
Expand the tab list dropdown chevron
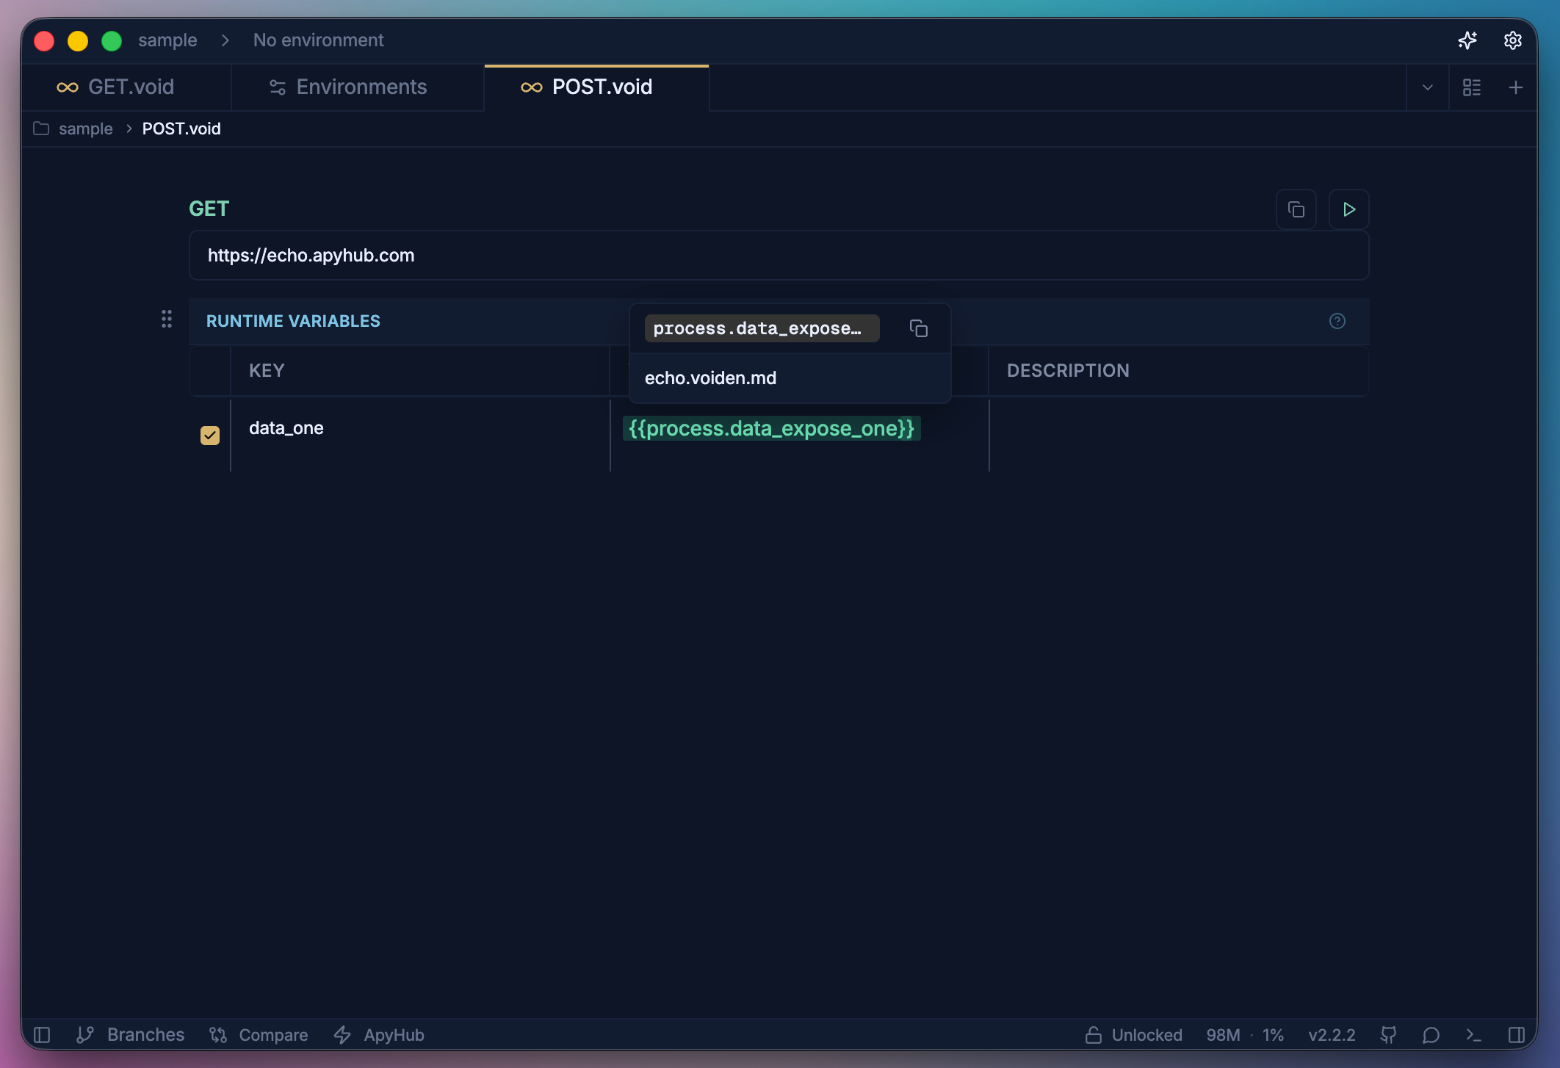click(1427, 87)
